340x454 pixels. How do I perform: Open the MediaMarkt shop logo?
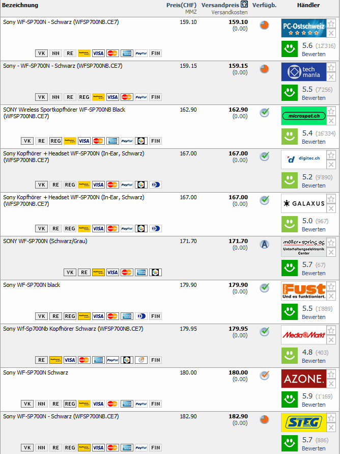point(304,335)
